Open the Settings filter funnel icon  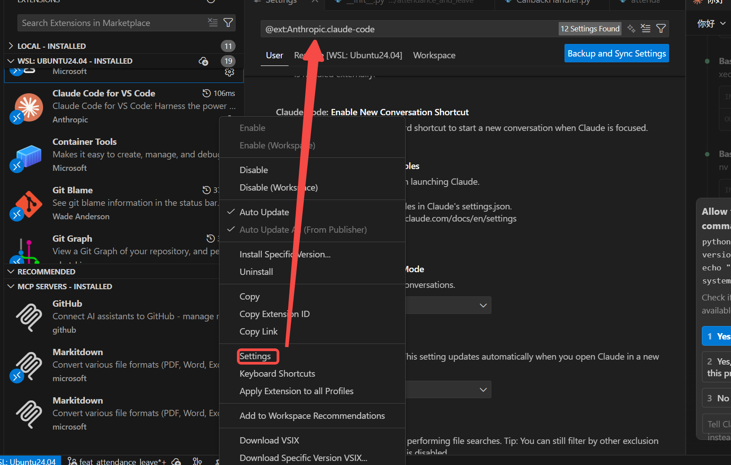pyautogui.click(x=661, y=29)
